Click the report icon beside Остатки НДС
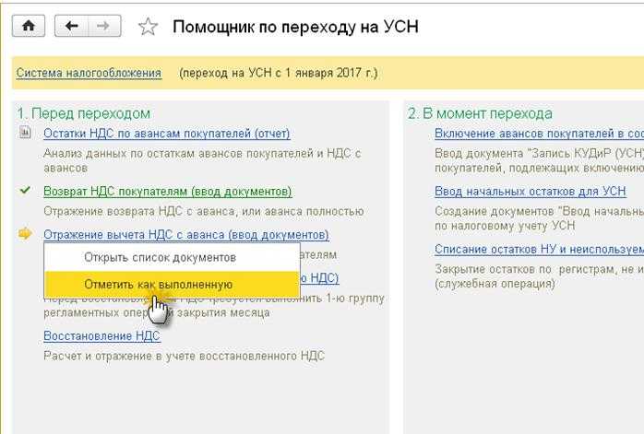Screen dimensions: 644x434 (25, 132)
